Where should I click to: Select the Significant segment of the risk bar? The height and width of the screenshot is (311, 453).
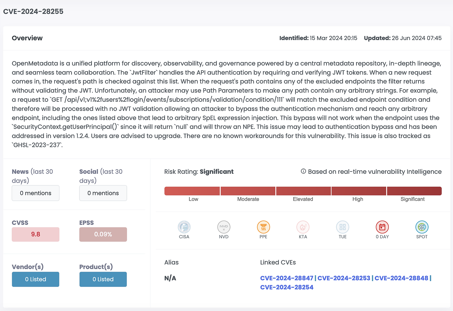[414, 191]
